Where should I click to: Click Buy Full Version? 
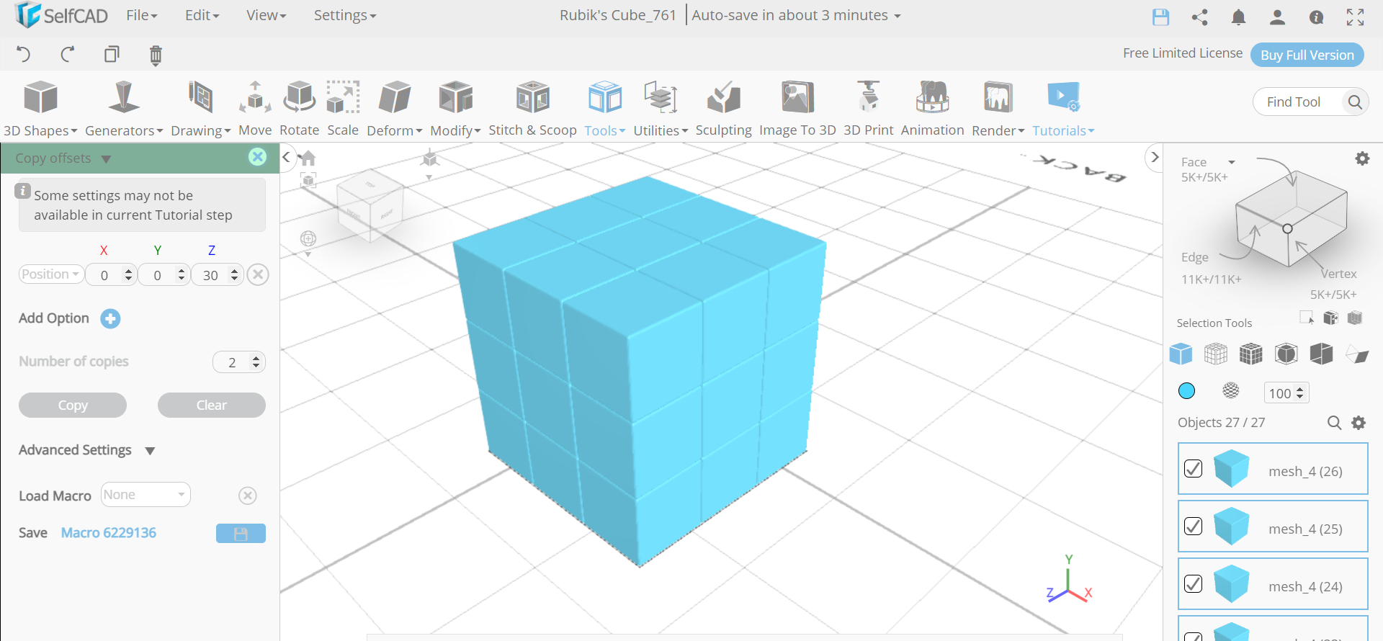point(1307,55)
